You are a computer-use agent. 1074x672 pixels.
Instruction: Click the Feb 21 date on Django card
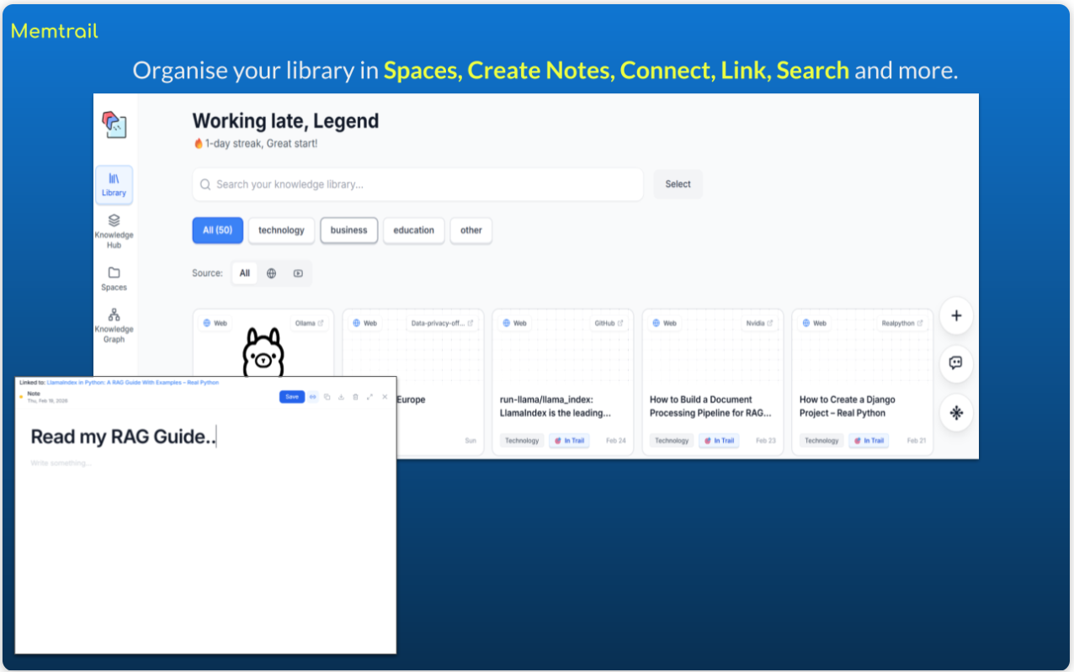tap(916, 441)
